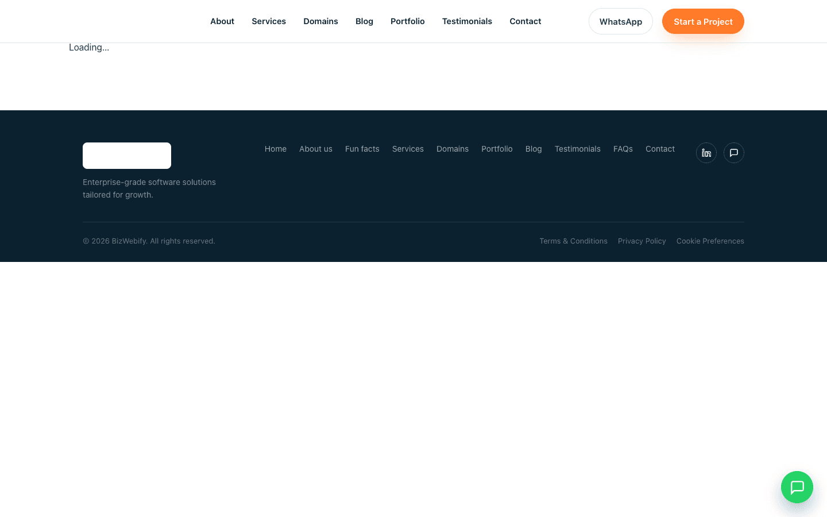Click the footer chat bubble social icon
The image size is (827, 517).
(x=734, y=153)
